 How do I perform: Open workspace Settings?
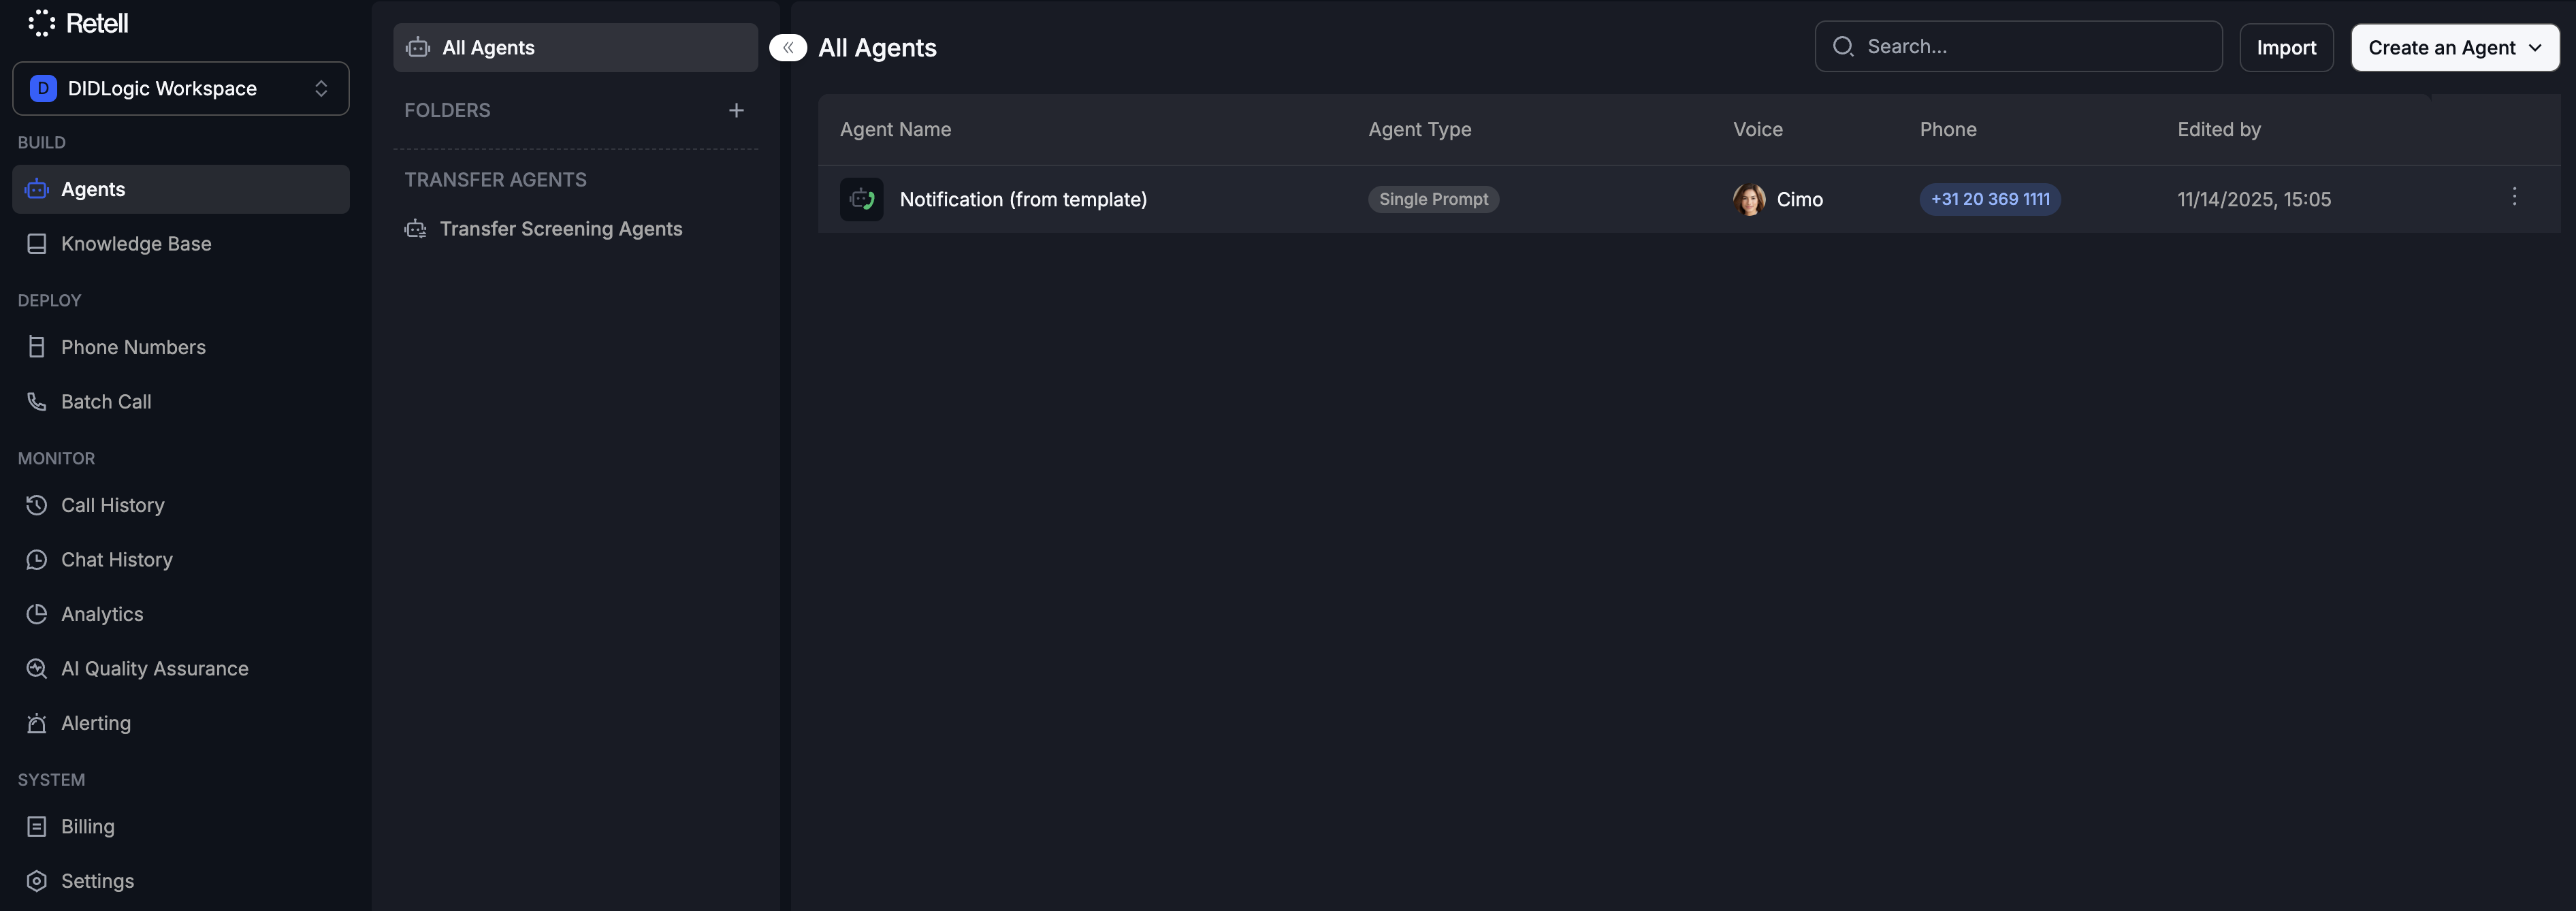point(97,881)
